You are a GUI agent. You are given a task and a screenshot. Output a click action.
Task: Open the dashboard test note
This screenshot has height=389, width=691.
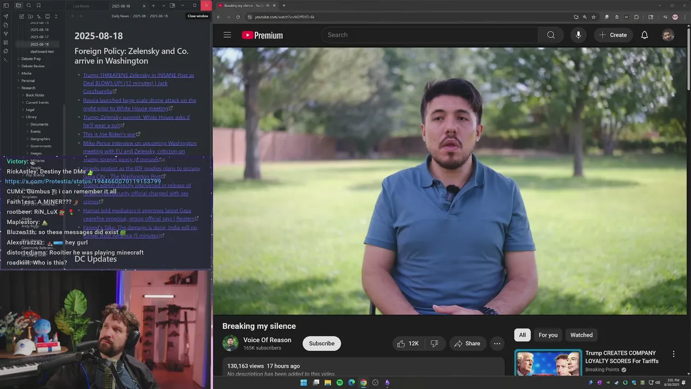(x=42, y=51)
